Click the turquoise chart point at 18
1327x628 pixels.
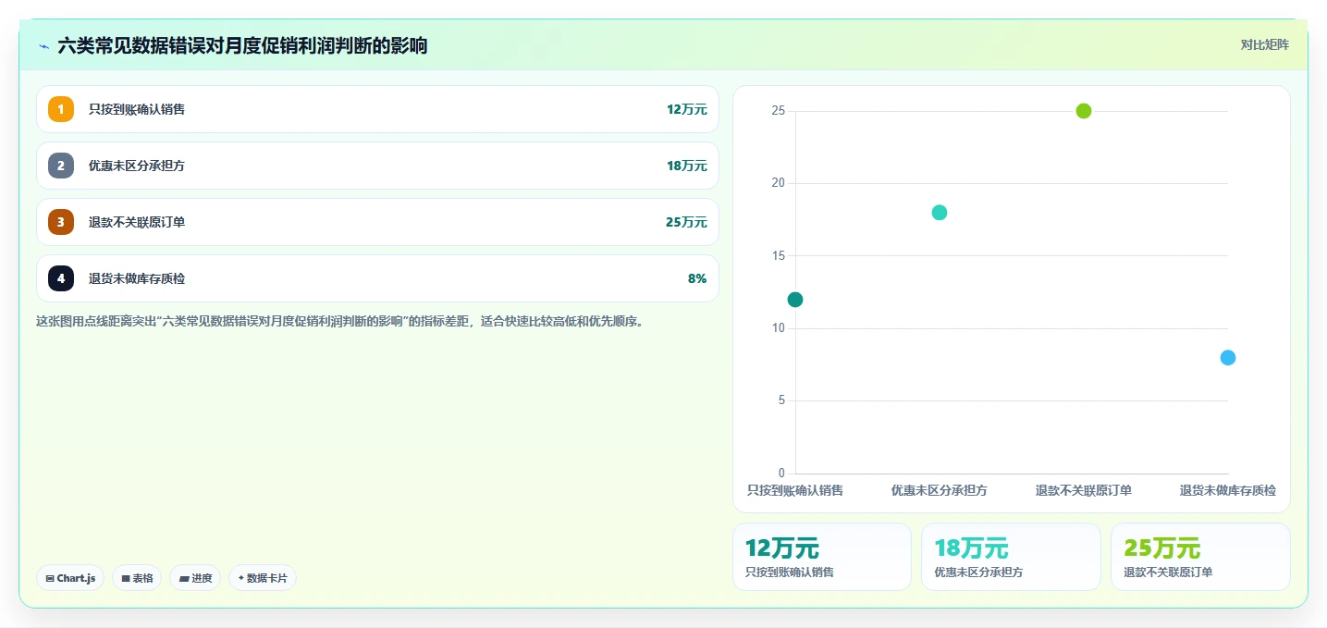click(x=940, y=213)
